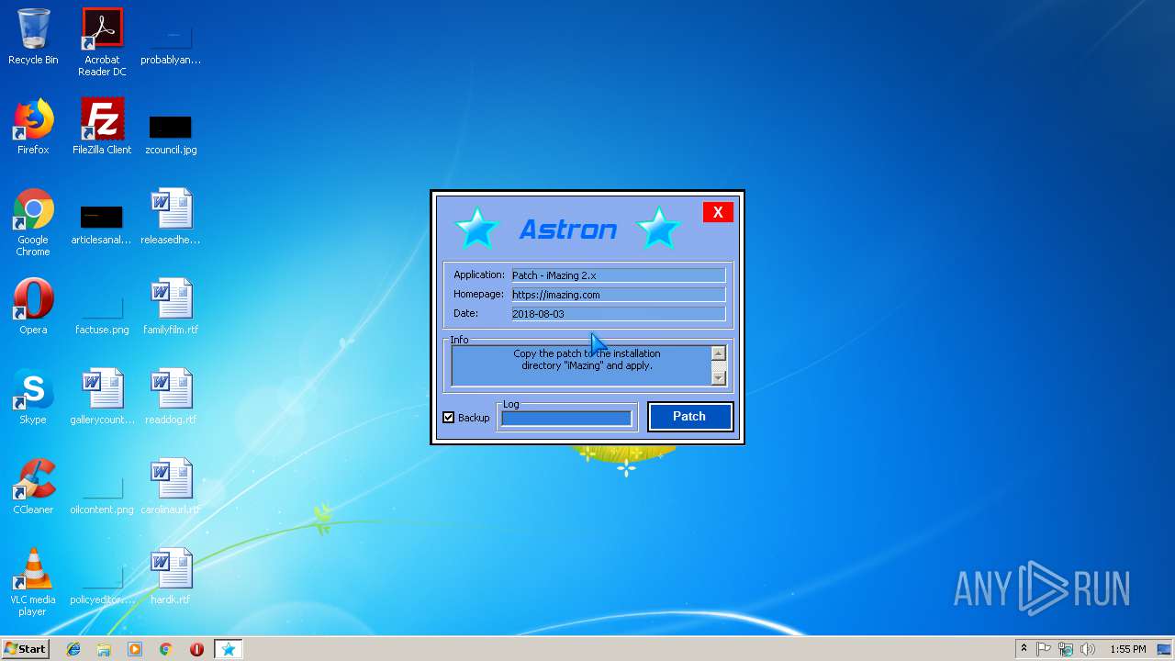Click the Patch button in Astron
This screenshot has width=1175, height=661.
[x=689, y=417]
